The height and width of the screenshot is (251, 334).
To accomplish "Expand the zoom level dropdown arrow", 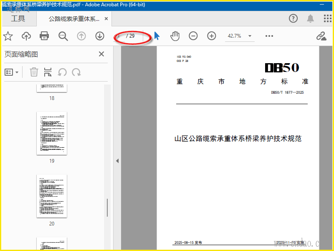I will tap(250, 36).
